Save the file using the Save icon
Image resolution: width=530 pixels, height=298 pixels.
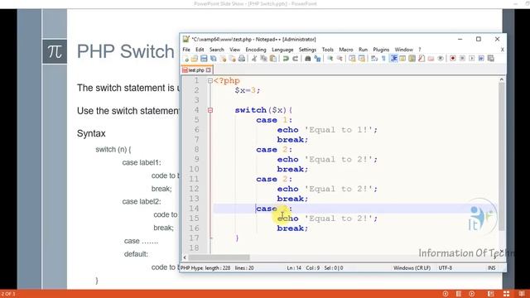tap(204, 59)
